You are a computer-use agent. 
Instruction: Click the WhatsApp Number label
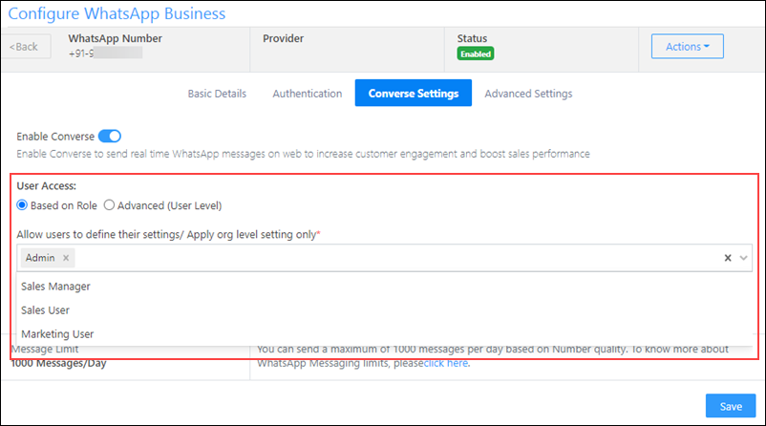click(115, 38)
